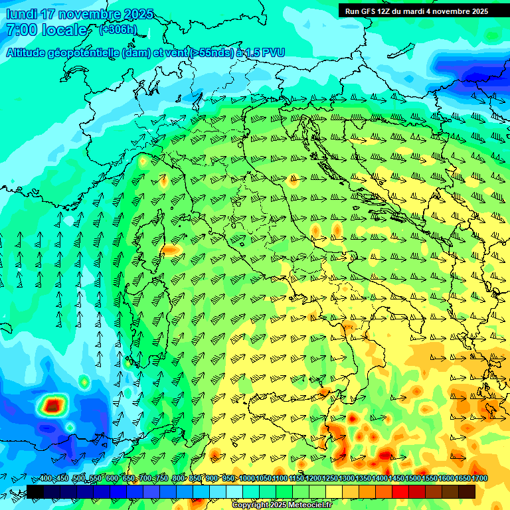Pick the black swatch at legend's left end
The image size is (510, 510).
[x=35, y=492]
